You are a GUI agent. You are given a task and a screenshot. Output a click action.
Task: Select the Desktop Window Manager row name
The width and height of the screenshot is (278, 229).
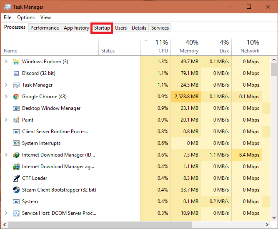(51, 108)
